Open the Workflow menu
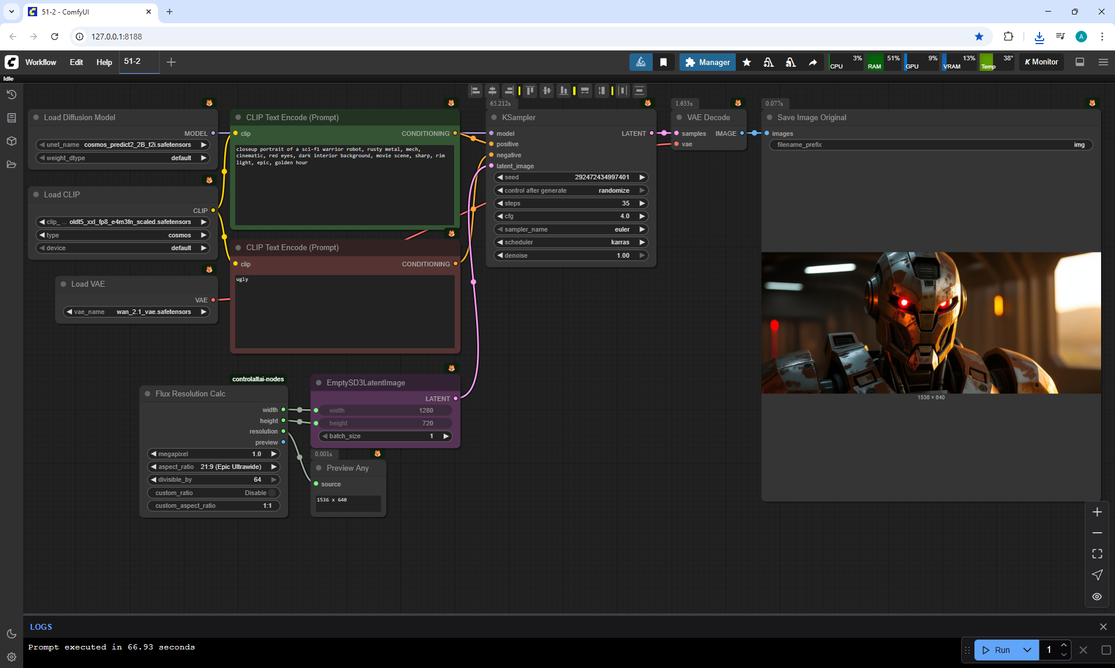 [41, 62]
